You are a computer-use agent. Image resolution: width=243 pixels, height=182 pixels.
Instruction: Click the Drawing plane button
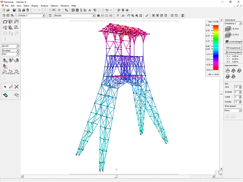point(233,52)
